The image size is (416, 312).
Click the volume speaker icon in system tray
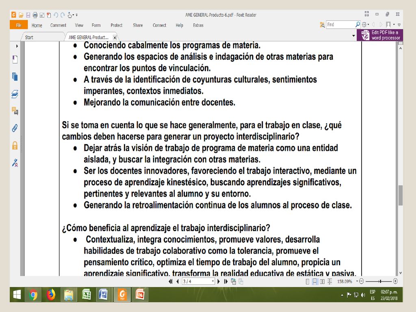(363, 295)
